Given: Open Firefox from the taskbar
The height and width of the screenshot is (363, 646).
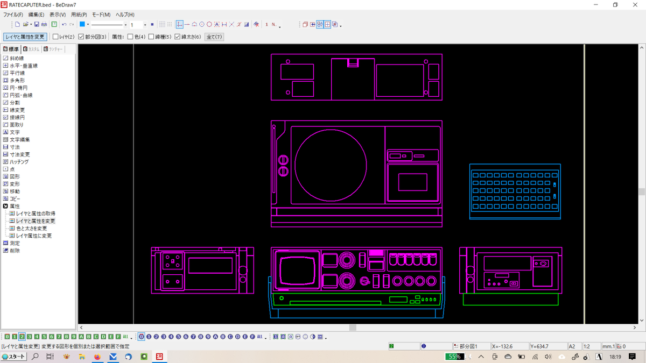Looking at the screenshot, I should click(x=97, y=357).
